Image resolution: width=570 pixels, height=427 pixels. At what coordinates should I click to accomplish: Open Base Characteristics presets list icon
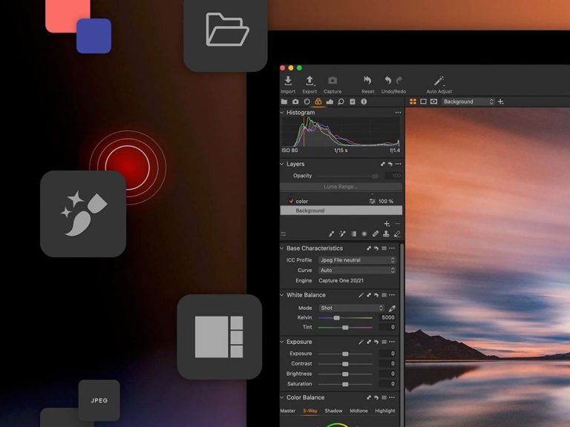(384, 248)
